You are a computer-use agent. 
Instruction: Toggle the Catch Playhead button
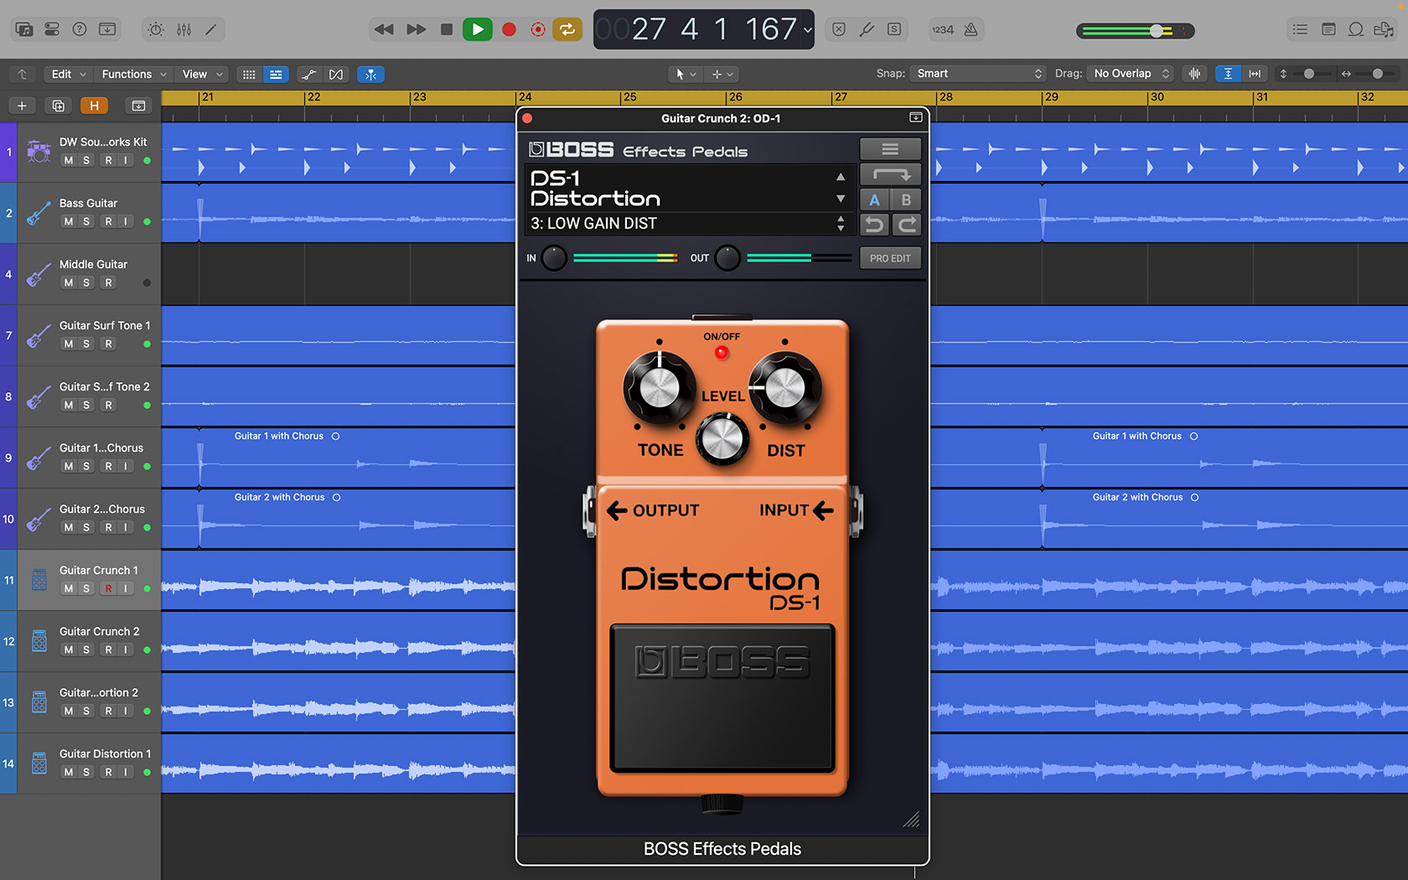tap(370, 75)
